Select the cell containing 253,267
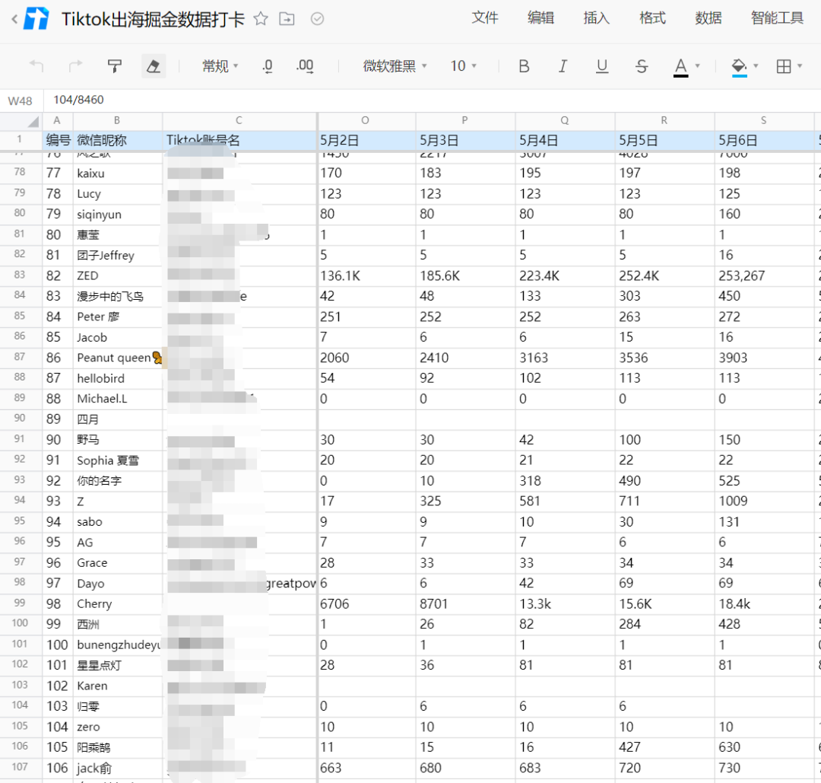The image size is (821, 783). (765, 275)
